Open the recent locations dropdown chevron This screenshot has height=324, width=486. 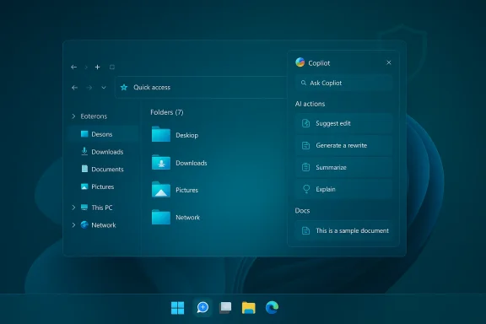[104, 88]
